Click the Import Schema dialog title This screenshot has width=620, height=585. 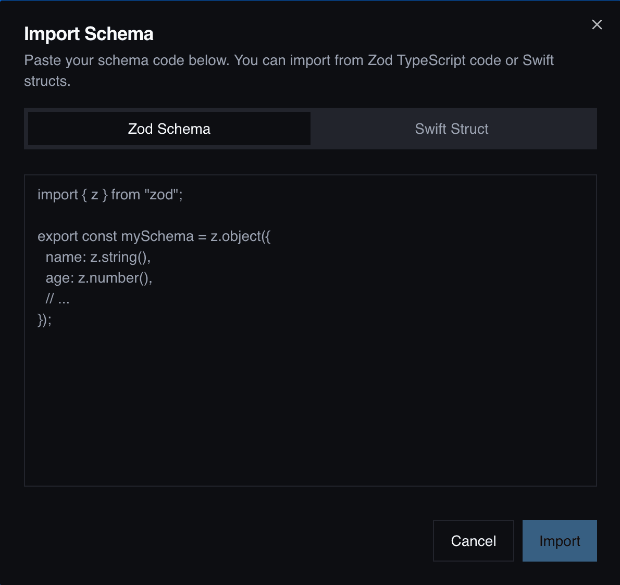89,33
